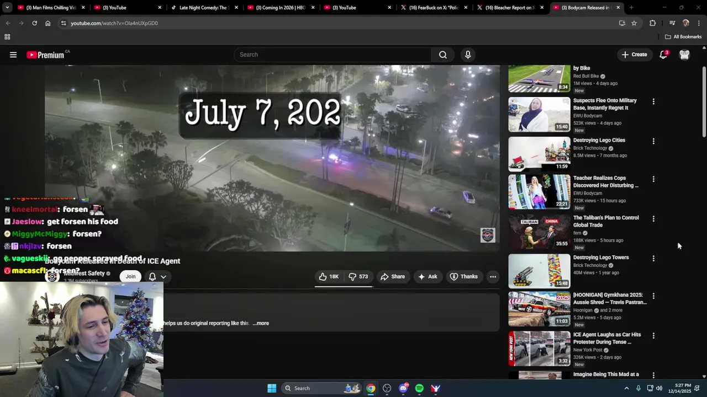Open OBS Studio from taskbar
Image resolution: width=707 pixels, height=397 pixels.
coord(387,388)
